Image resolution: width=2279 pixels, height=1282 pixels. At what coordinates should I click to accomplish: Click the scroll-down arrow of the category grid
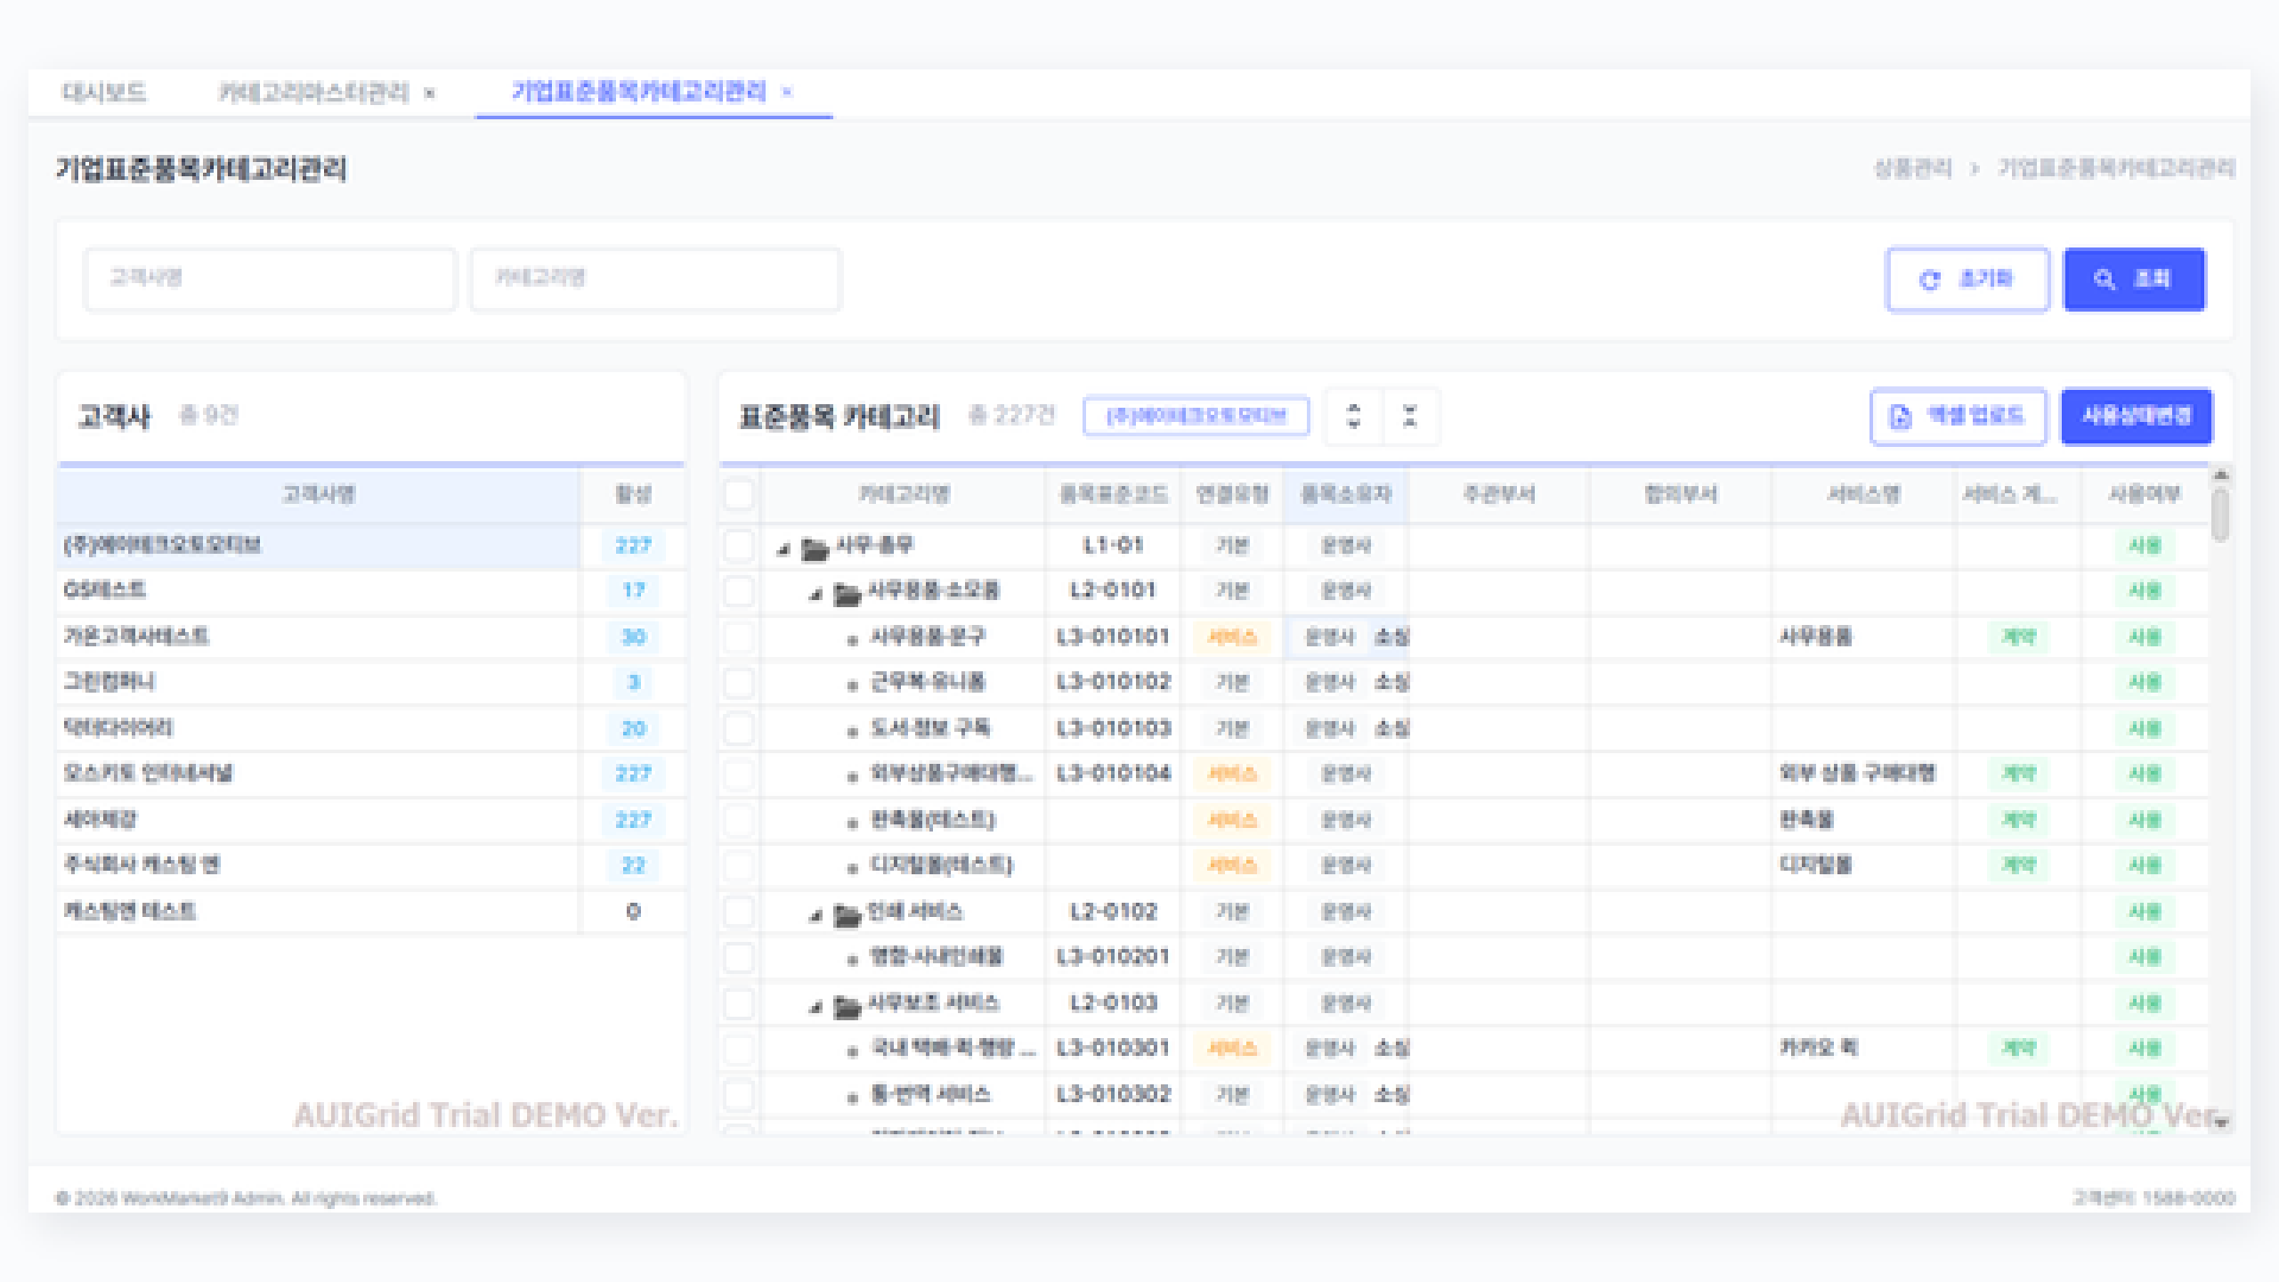(x=2220, y=1124)
